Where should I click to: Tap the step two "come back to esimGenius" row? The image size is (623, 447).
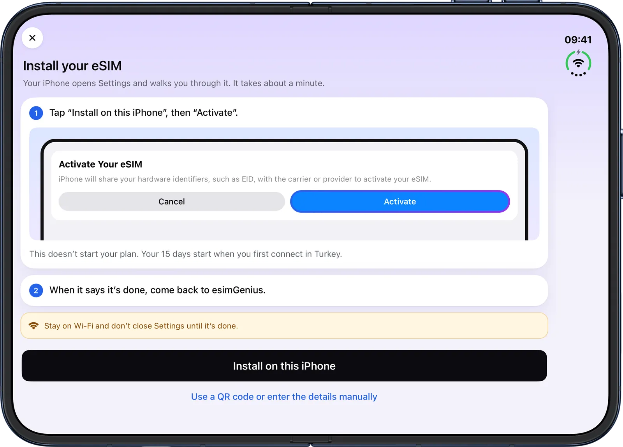[284, 290]
